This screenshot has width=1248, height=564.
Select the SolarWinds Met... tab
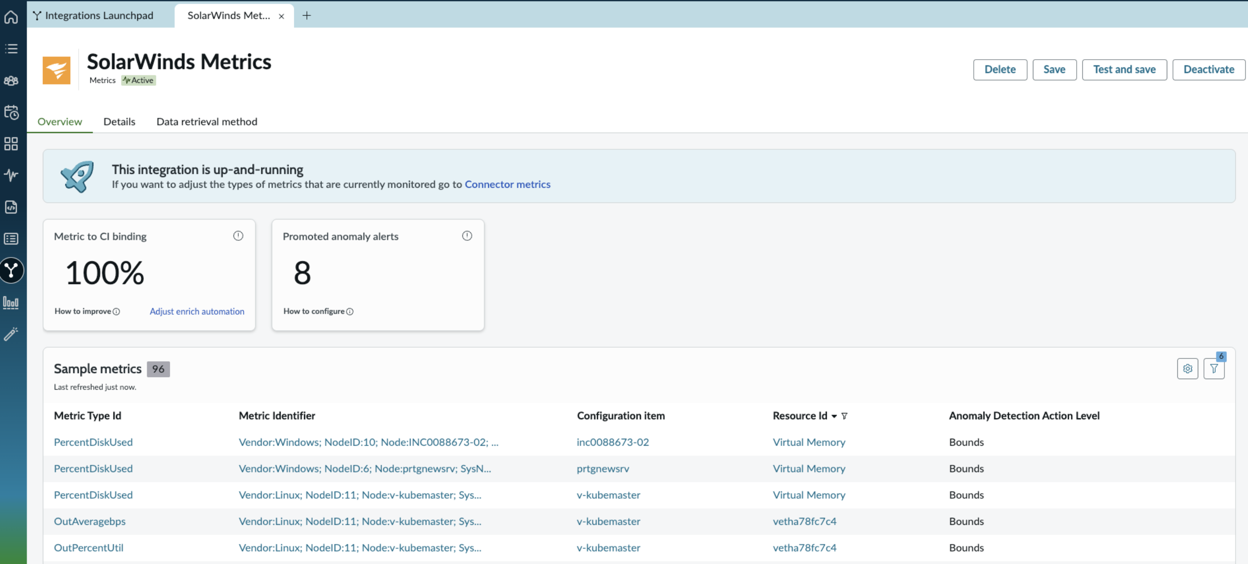tap(229, 16)
